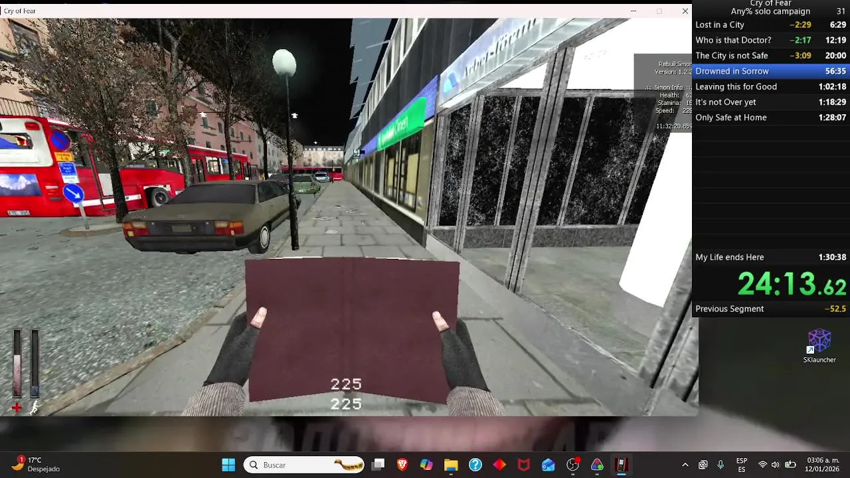Open the weather widget showing 17°C
This screenshot has height=478, width=850.
37,465
